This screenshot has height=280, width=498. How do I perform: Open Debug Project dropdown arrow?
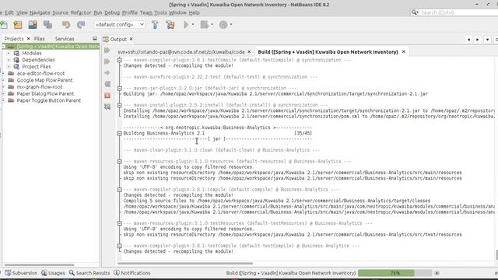point(212,25)
